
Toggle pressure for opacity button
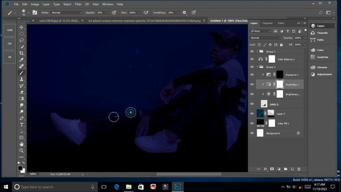[114, 12]
